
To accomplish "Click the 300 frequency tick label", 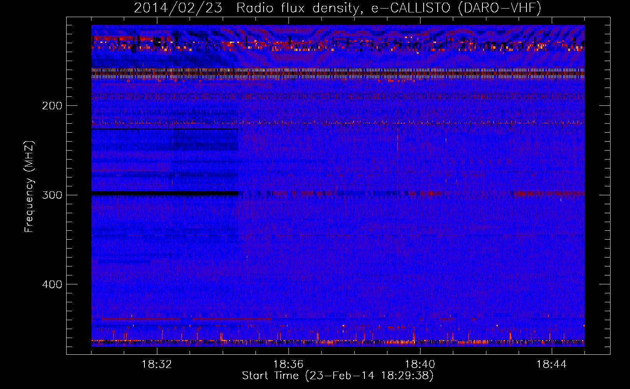I will [52, 195].
